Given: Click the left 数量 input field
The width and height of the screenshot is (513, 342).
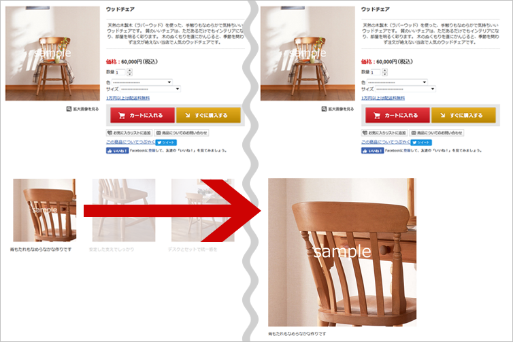Looking at the screenshot, I should point(120,72).
